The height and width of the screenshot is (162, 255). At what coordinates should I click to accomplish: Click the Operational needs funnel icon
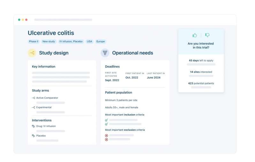point(105,53)
